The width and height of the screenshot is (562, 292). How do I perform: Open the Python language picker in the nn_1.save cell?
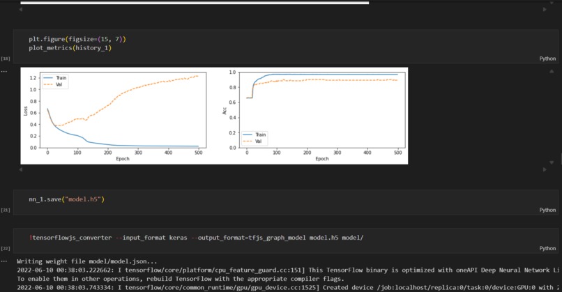pos(547,210)
